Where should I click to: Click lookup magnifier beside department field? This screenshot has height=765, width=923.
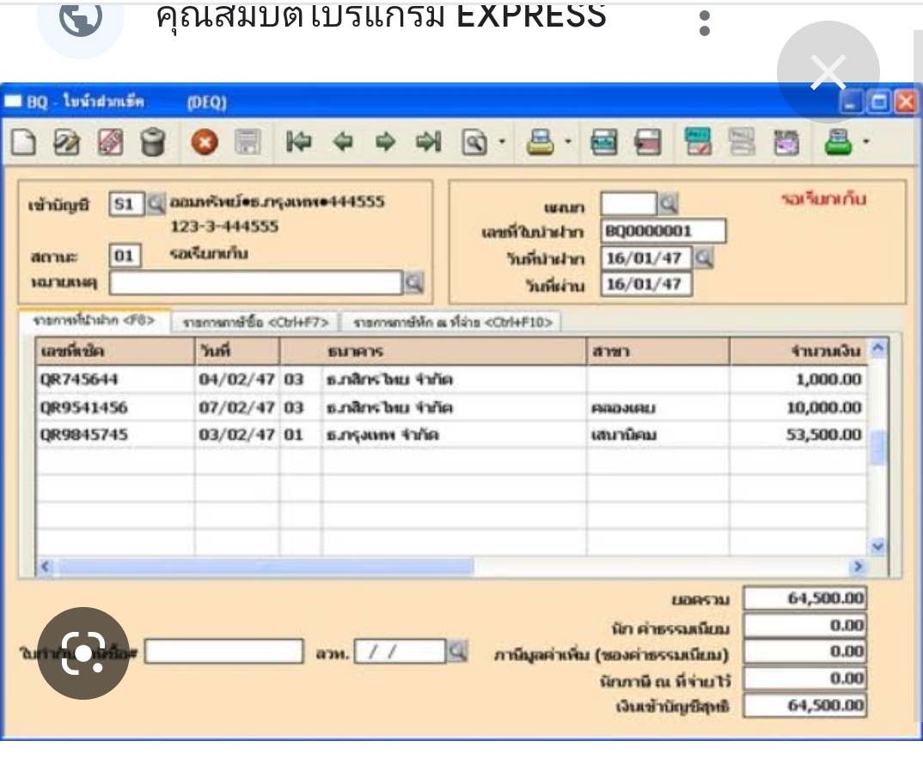668,204
